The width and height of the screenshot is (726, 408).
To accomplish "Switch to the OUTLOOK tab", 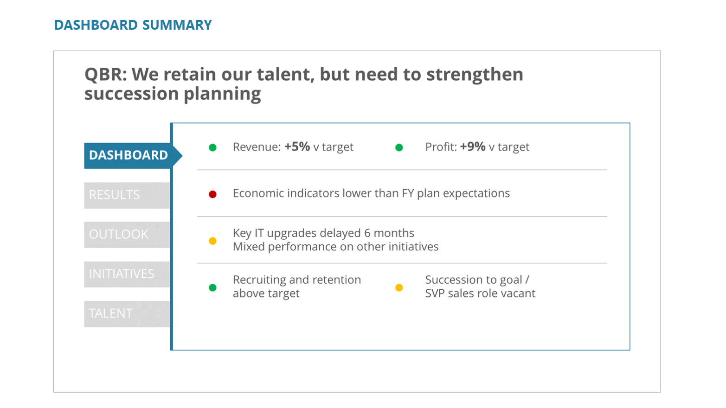I will [x=127, y=235].
